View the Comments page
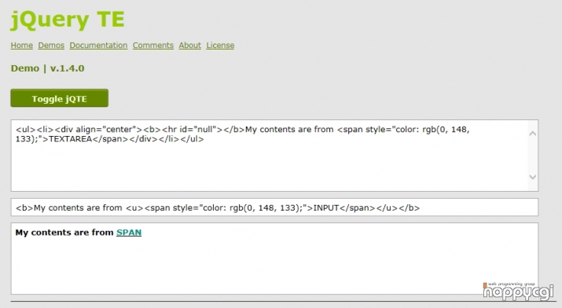This screenshot has width=562, height=308. point(153,46)
